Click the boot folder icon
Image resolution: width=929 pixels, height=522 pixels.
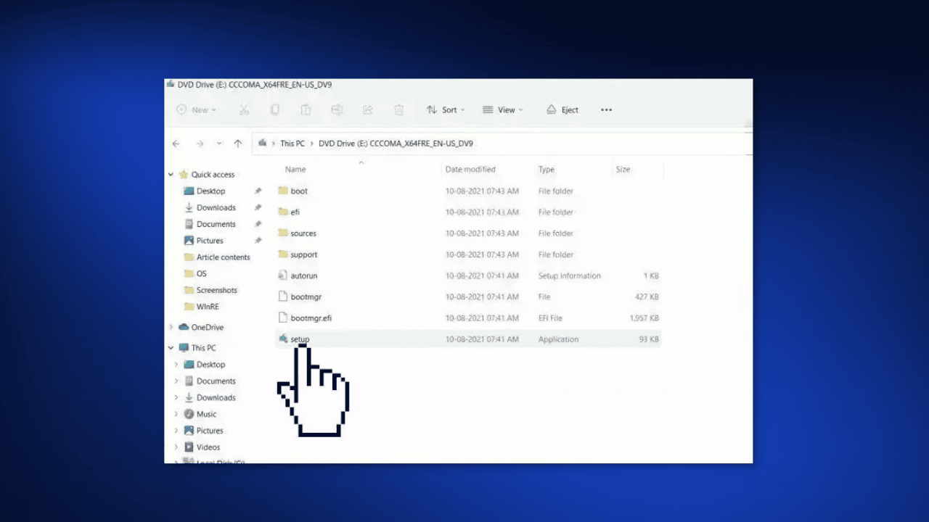coord(283,191)
